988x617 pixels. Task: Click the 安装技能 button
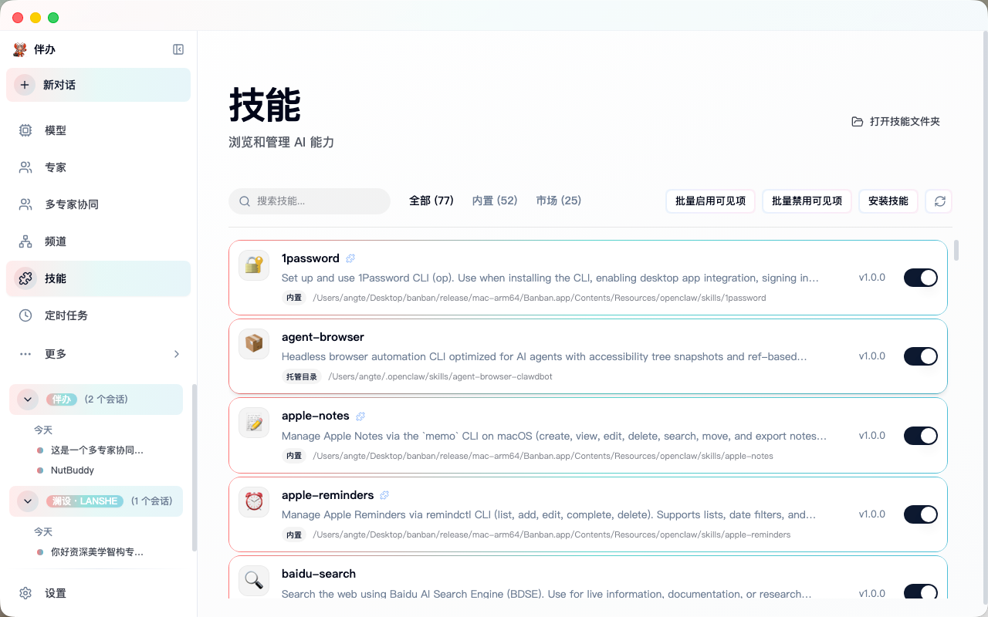coord(888,201)
